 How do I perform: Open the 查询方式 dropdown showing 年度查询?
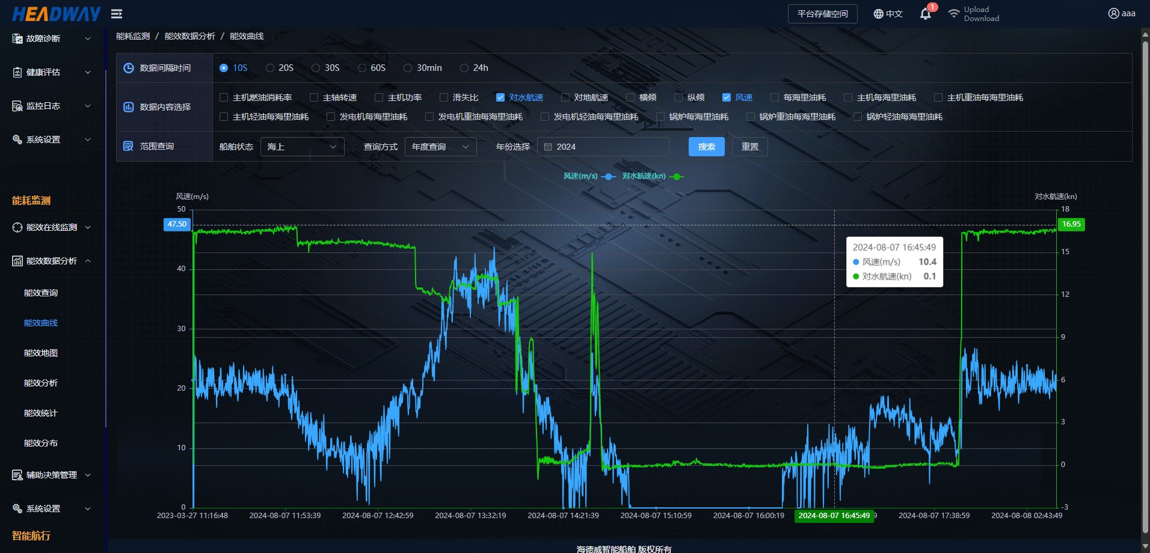[x=440, y=147]
